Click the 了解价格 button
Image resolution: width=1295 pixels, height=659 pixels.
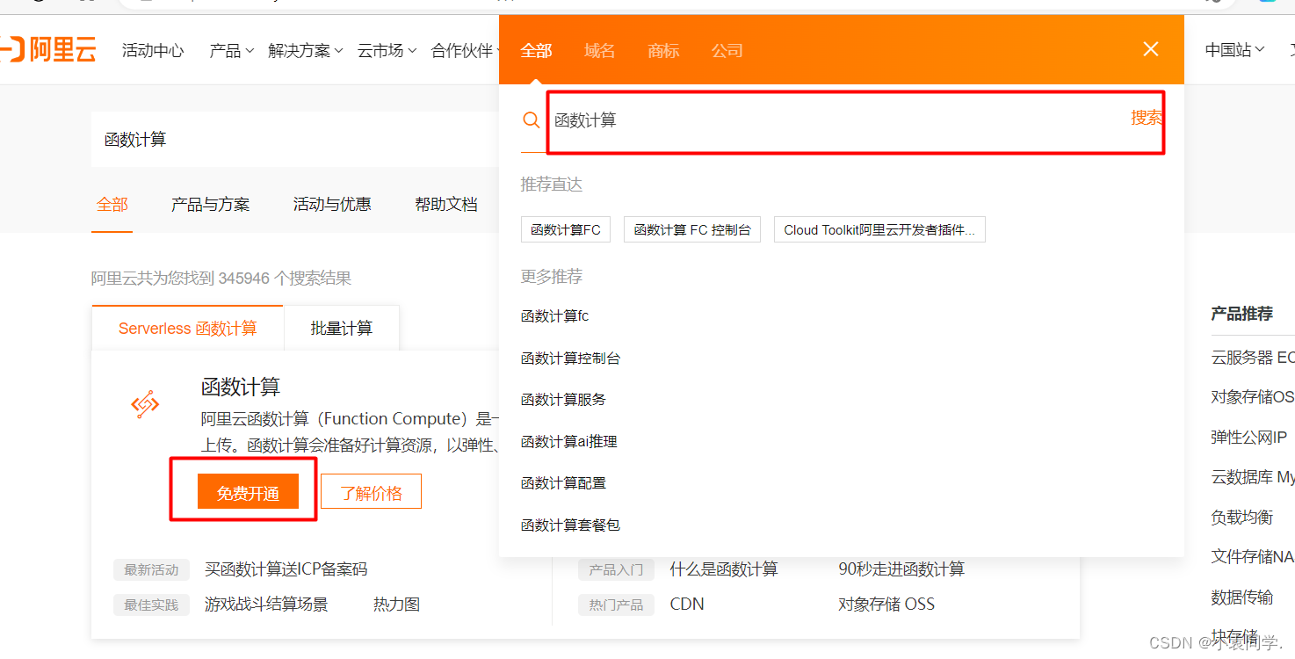click(x=371, y=492)
